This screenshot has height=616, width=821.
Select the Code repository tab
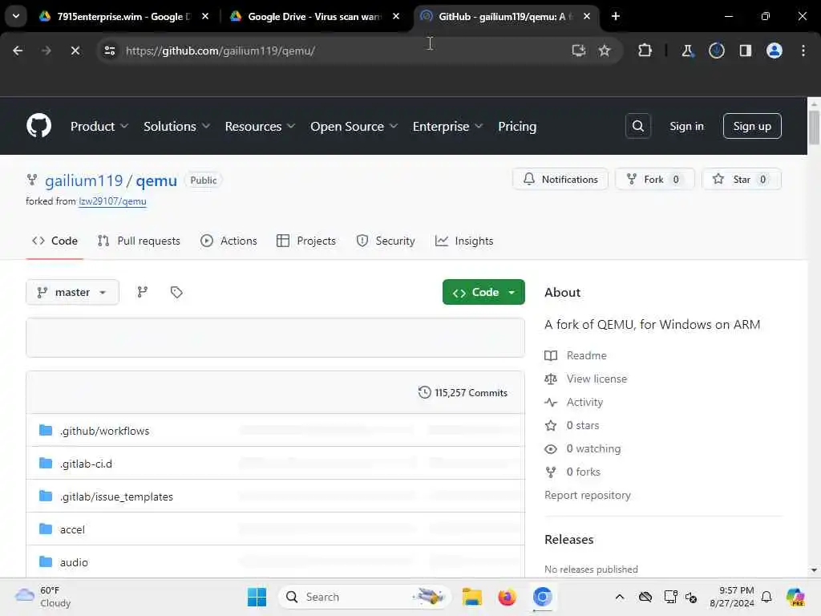(x=55, y=241)
